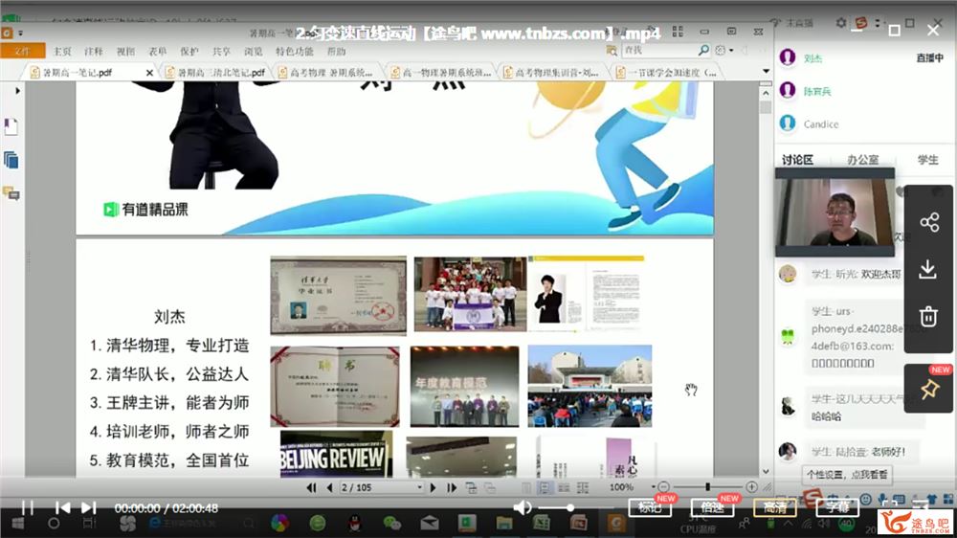Expand the document tab list arrow

pyautogui.click(x=766, y=72)
